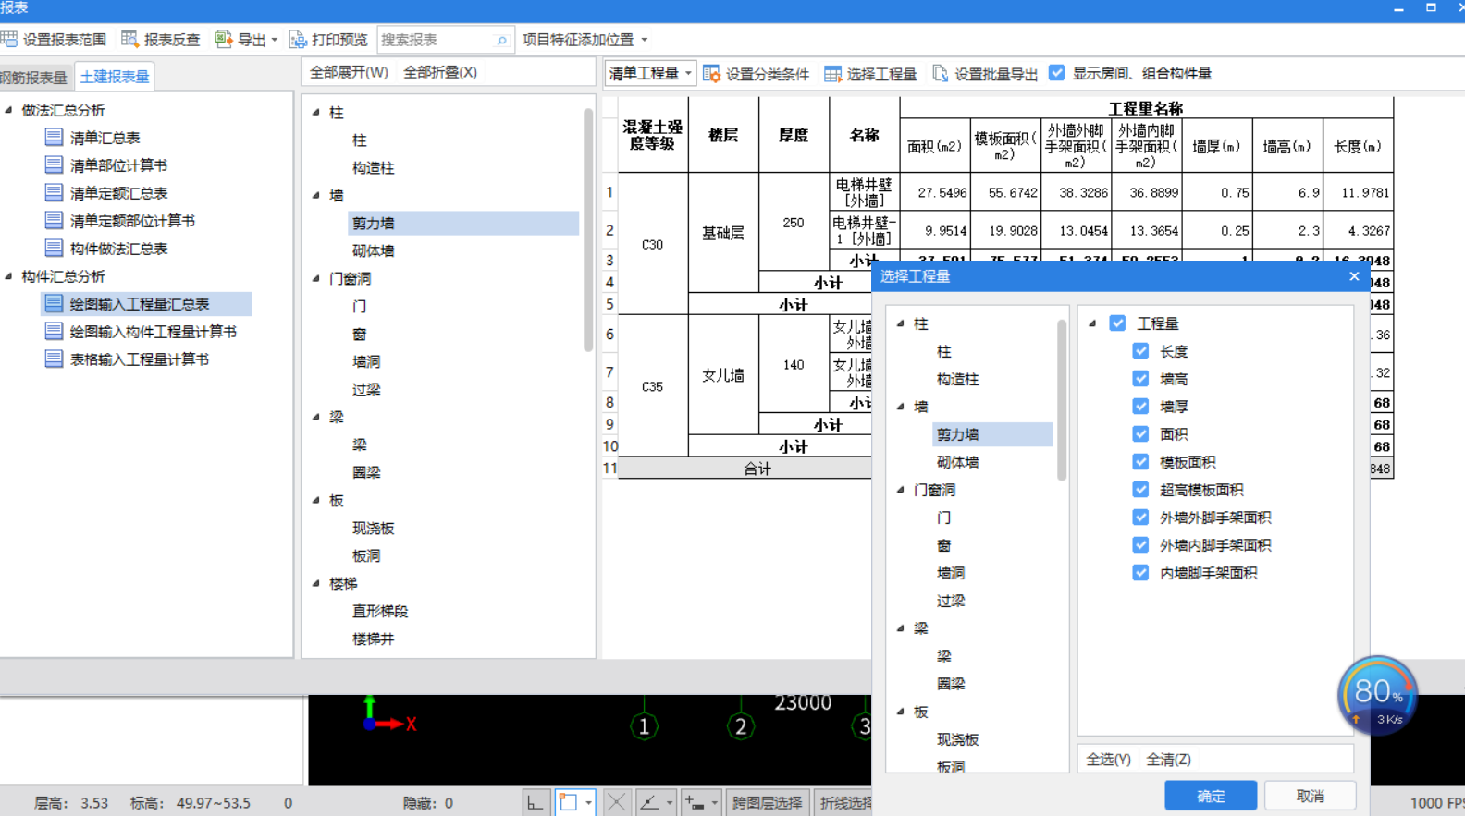Click the 清单定额汇总表 report icon
This screenshot has width=1465, height=816.
point(54,193)
